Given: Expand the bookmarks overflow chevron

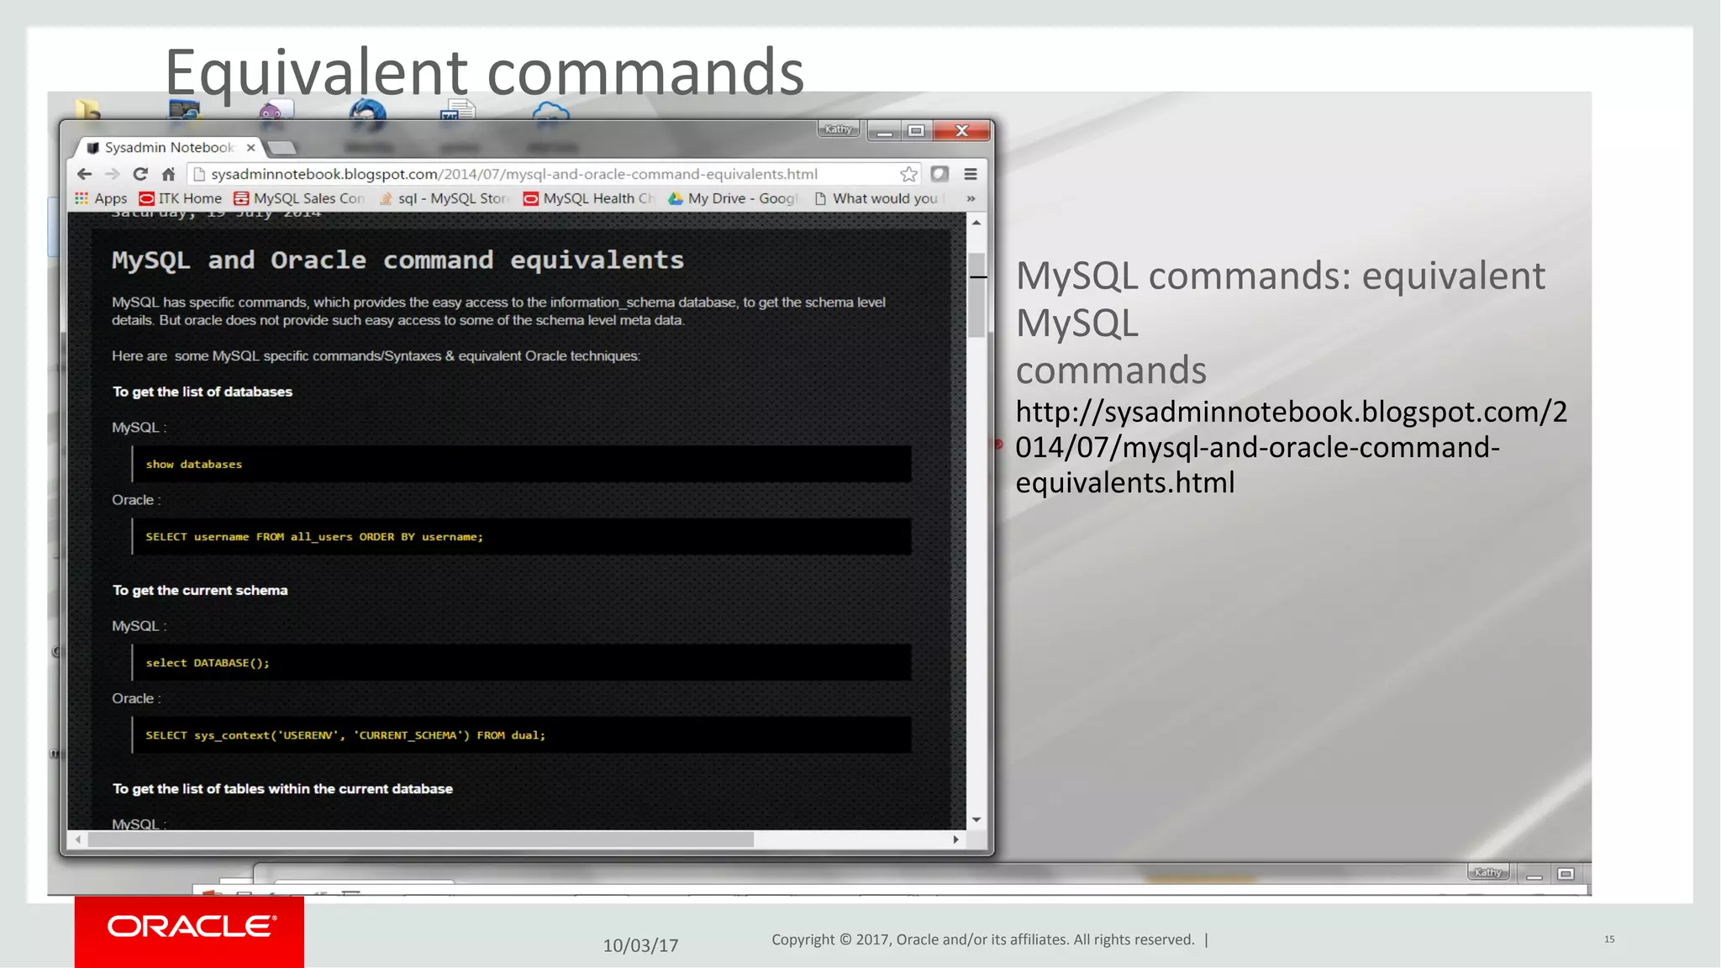Looking at the screenshot, I should [x=971, y=198].
